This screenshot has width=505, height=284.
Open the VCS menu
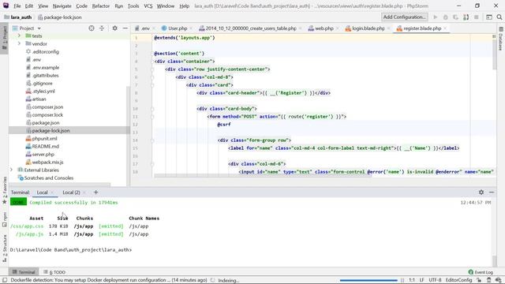click(148, 6)
